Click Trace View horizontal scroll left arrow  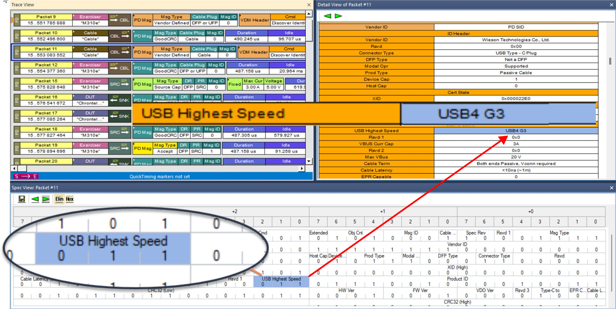point(14,168)
